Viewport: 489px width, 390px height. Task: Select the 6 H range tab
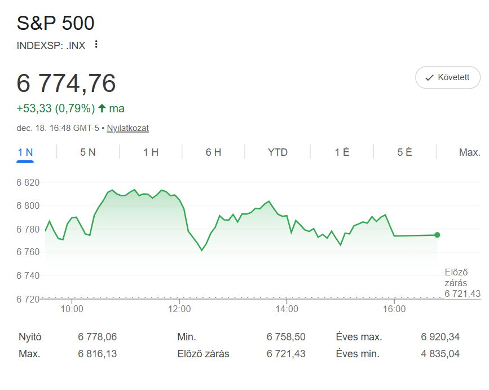pyautogui.click(x=213, y=152)
